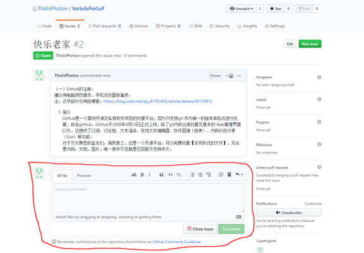Add a numbered list
Viewport: 364px width, 253px height.
pyautogui.click(x=200, y=175)
